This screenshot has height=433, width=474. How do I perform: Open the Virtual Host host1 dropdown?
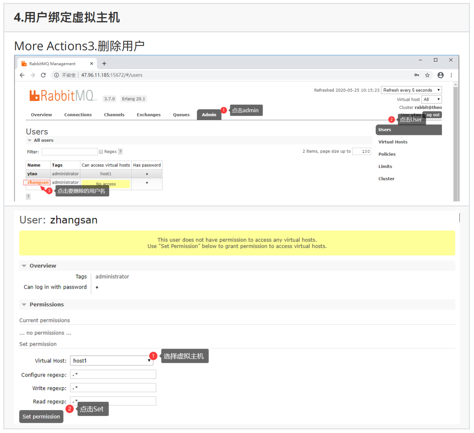(111, 361)
